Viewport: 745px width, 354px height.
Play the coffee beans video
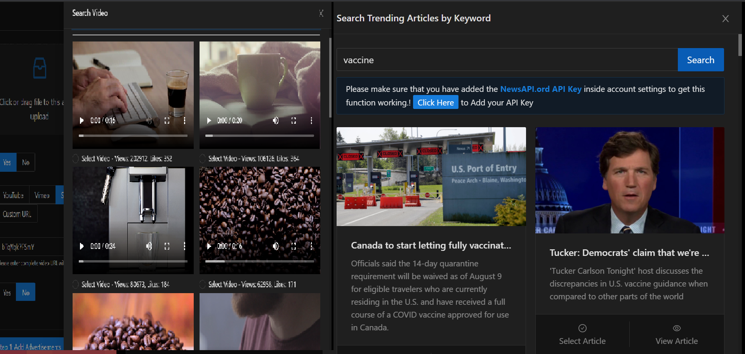(x=209, y=246)
